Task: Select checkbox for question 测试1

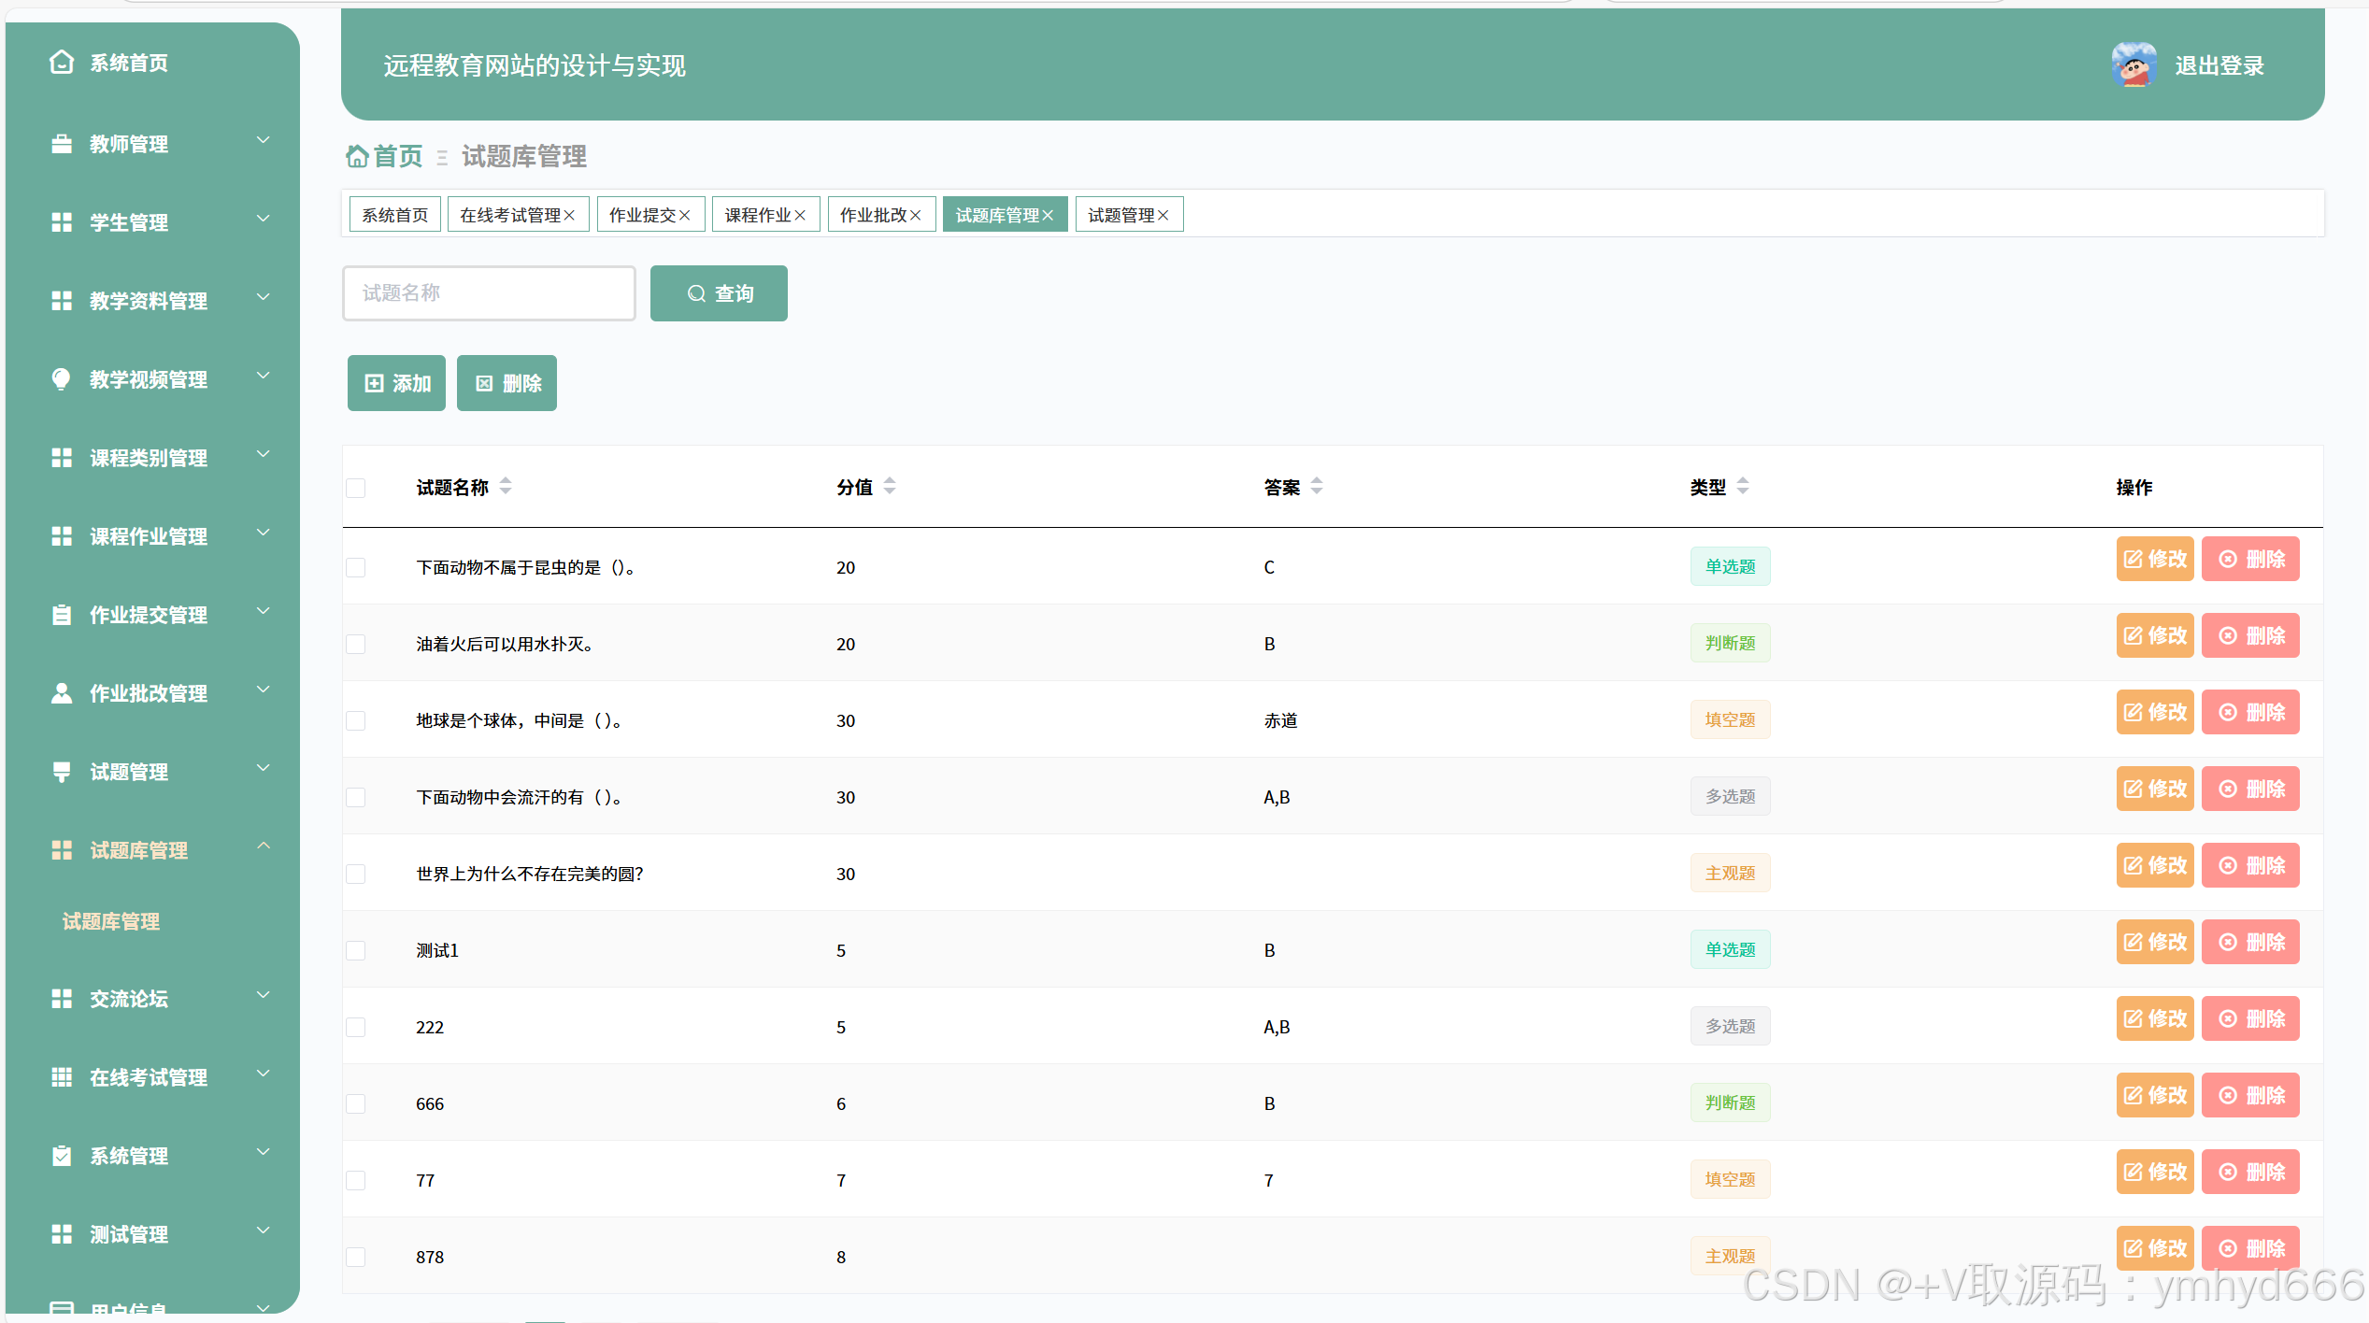Action: pyautogui.click(x=356, y=950)
